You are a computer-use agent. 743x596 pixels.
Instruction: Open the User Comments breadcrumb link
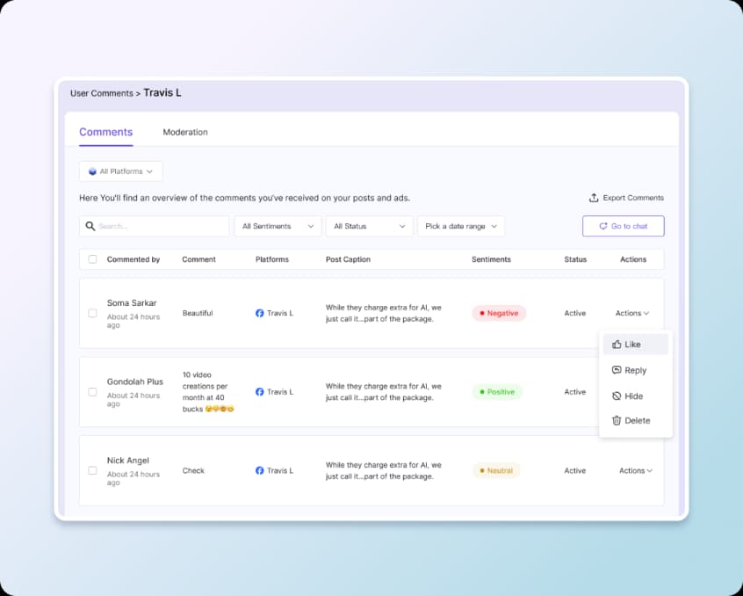(101, 93)
